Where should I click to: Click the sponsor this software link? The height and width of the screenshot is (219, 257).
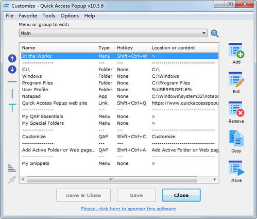(128, 209)
